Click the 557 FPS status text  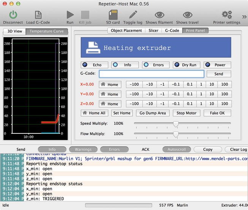(166, 205)
